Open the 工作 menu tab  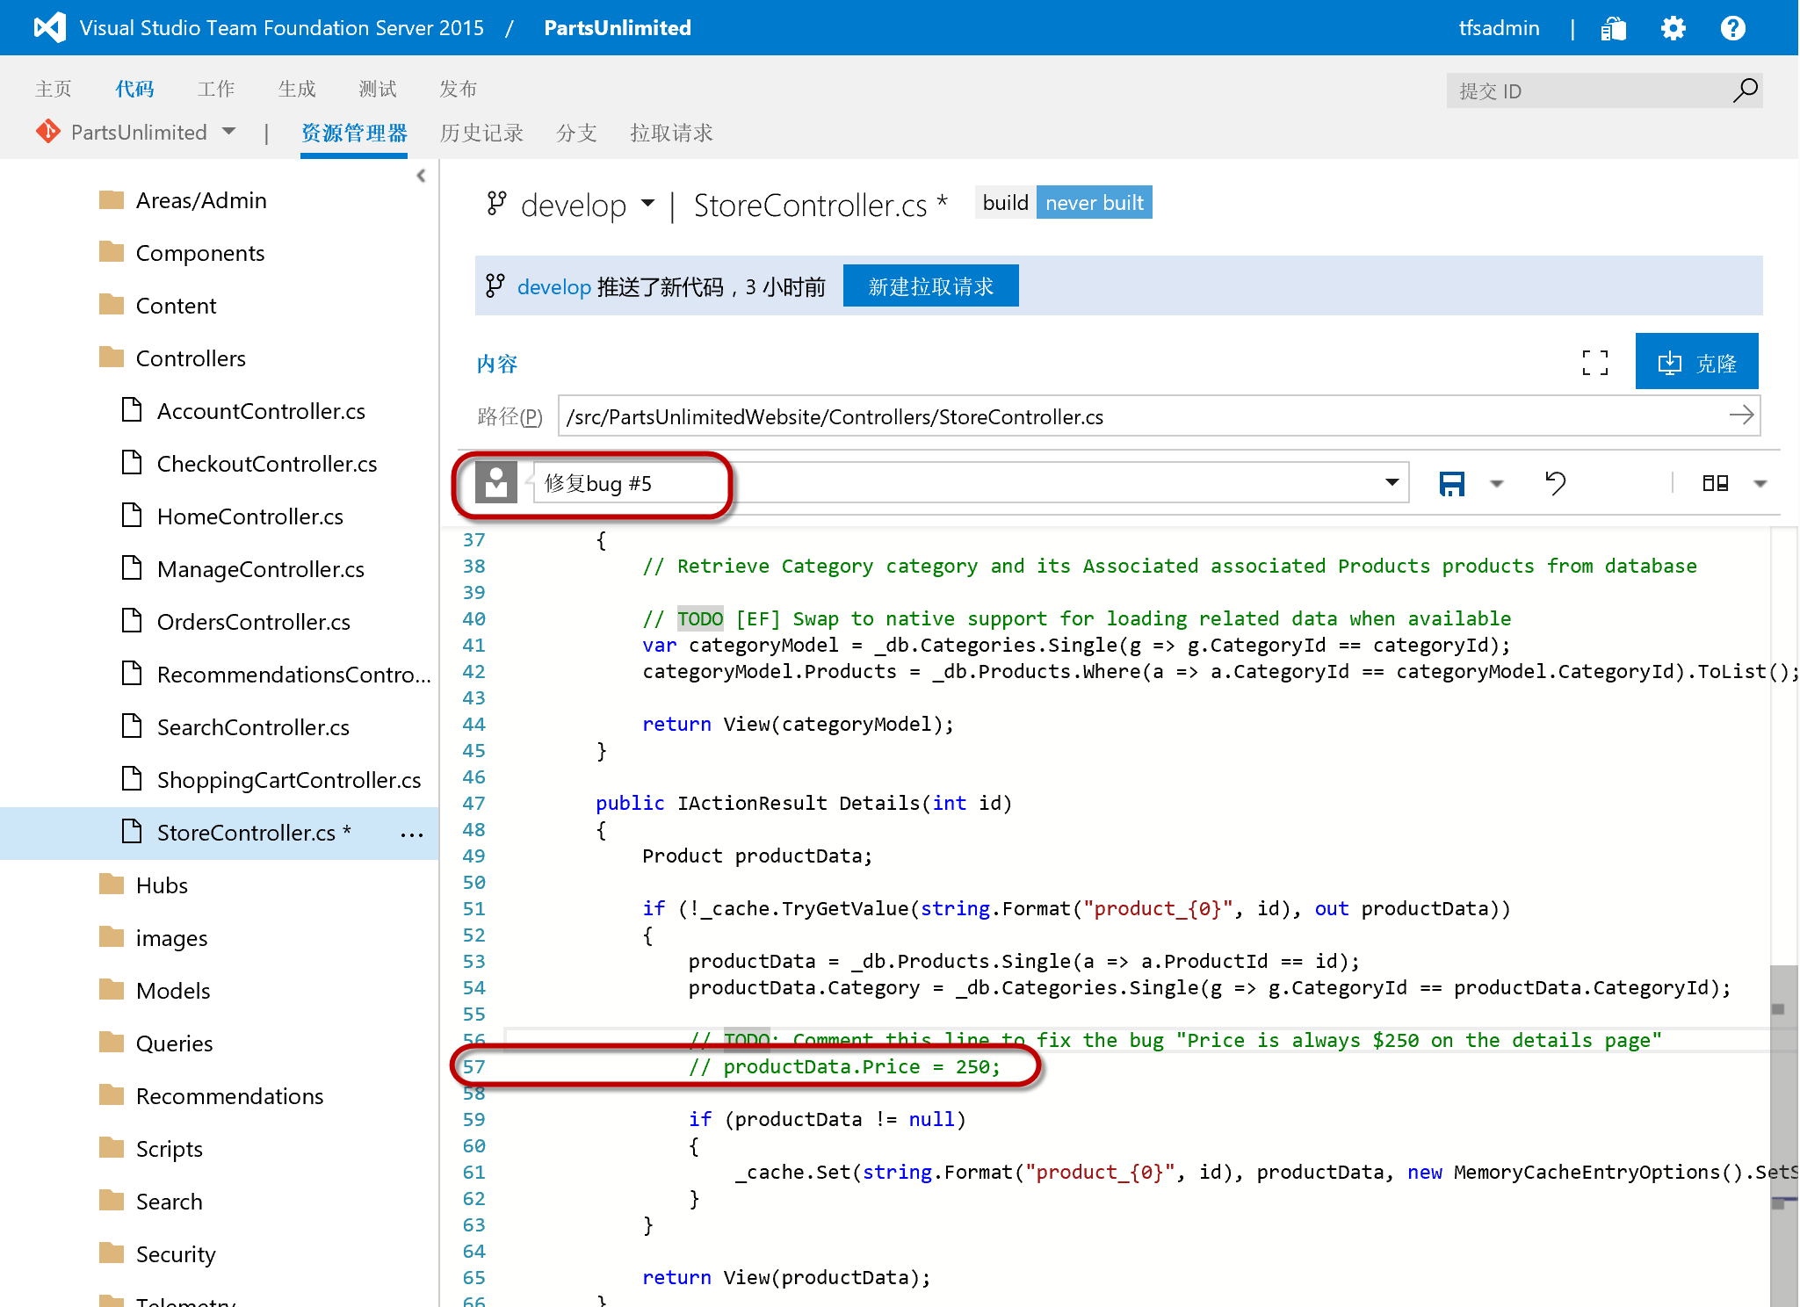tap(215, 89)
